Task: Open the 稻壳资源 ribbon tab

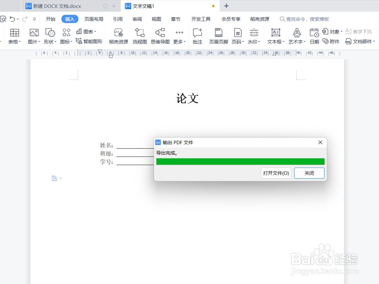Action: pos(260,19)
